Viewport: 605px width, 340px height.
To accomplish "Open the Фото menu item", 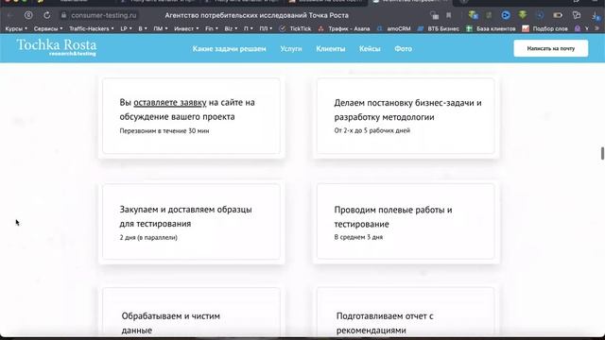I will (x=404, y=49).
